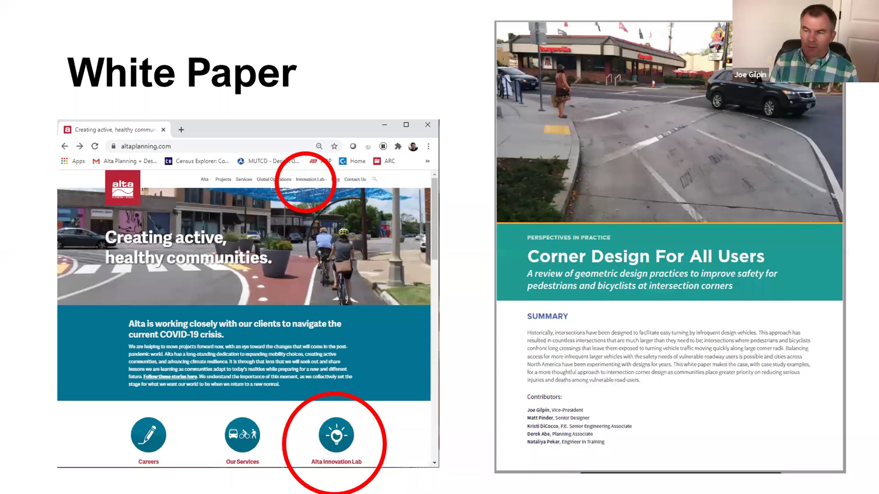Click the 'Creating active, healthy communities.' hero text

(x=189, y=247)
